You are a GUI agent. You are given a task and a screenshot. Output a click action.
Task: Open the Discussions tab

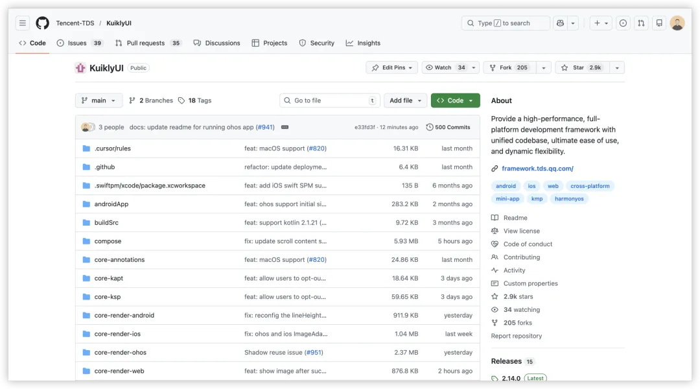[x=217, y=43]
